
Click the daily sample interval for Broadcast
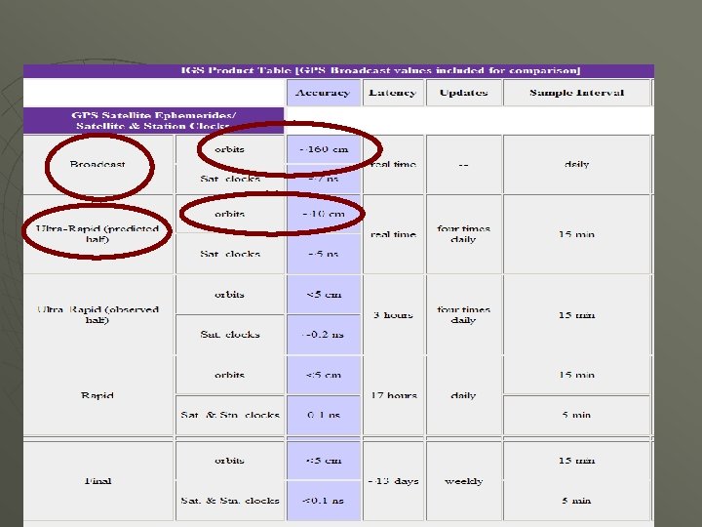pyautogui.click(x=576, y=165)
